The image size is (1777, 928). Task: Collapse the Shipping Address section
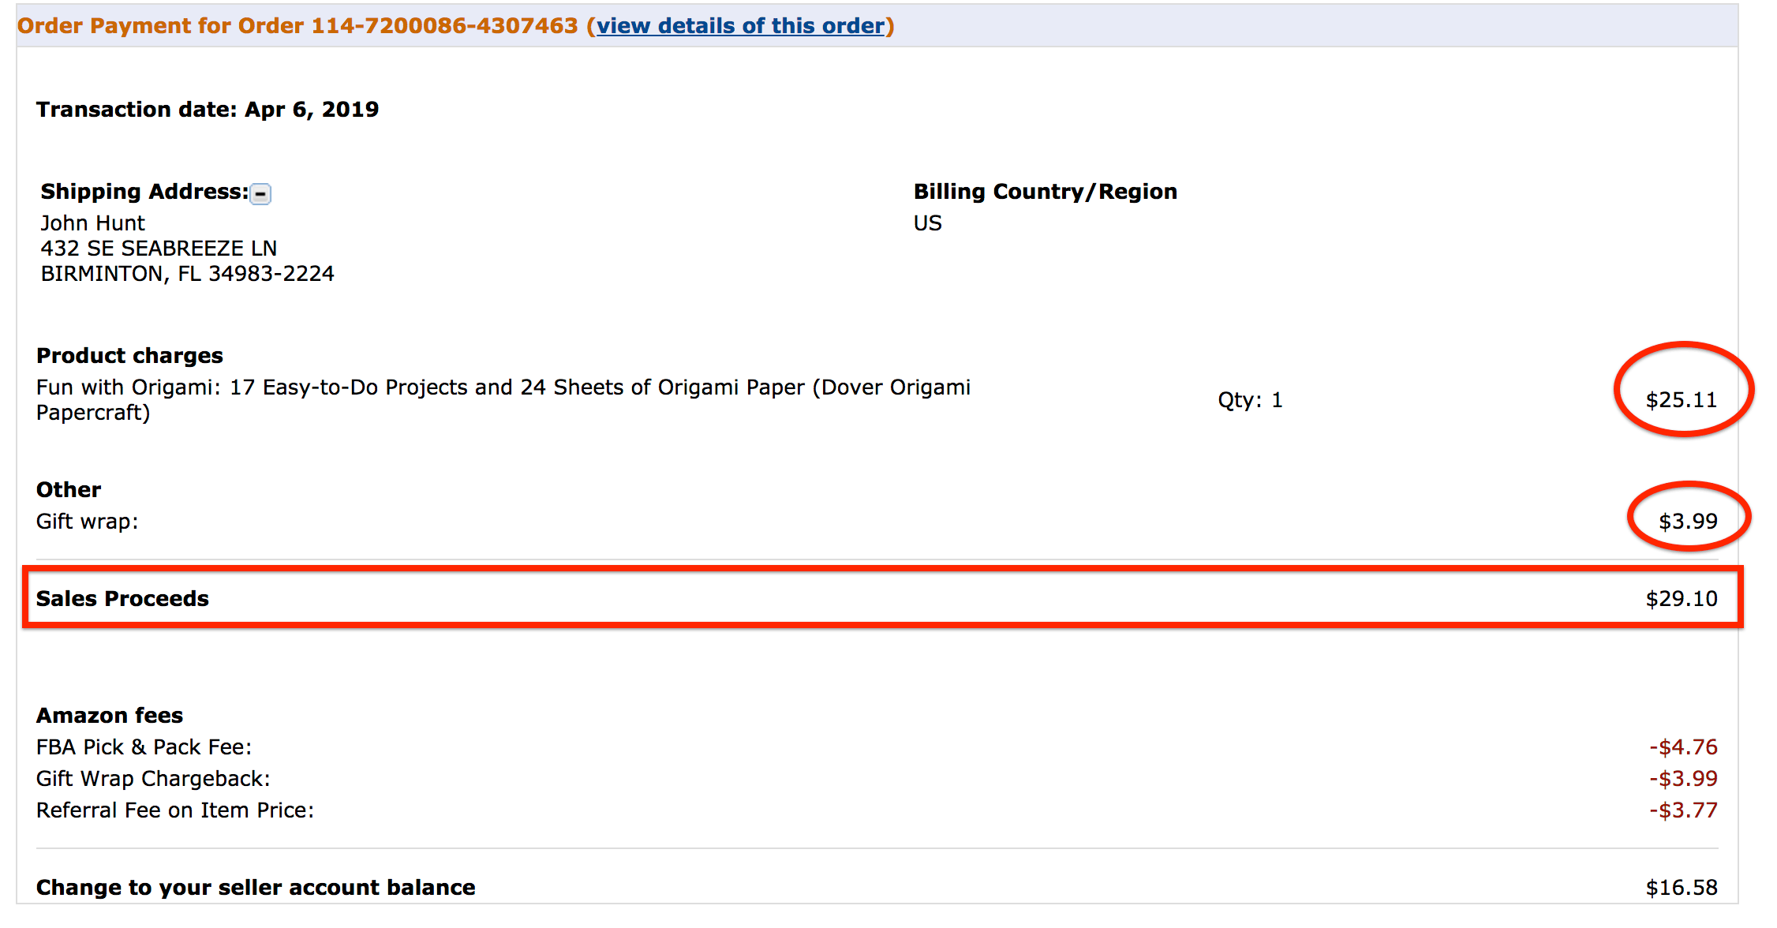coord(260,193)
